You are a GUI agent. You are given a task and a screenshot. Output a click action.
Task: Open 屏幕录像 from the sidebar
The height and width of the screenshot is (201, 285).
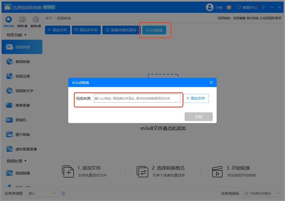pos(22,105)
